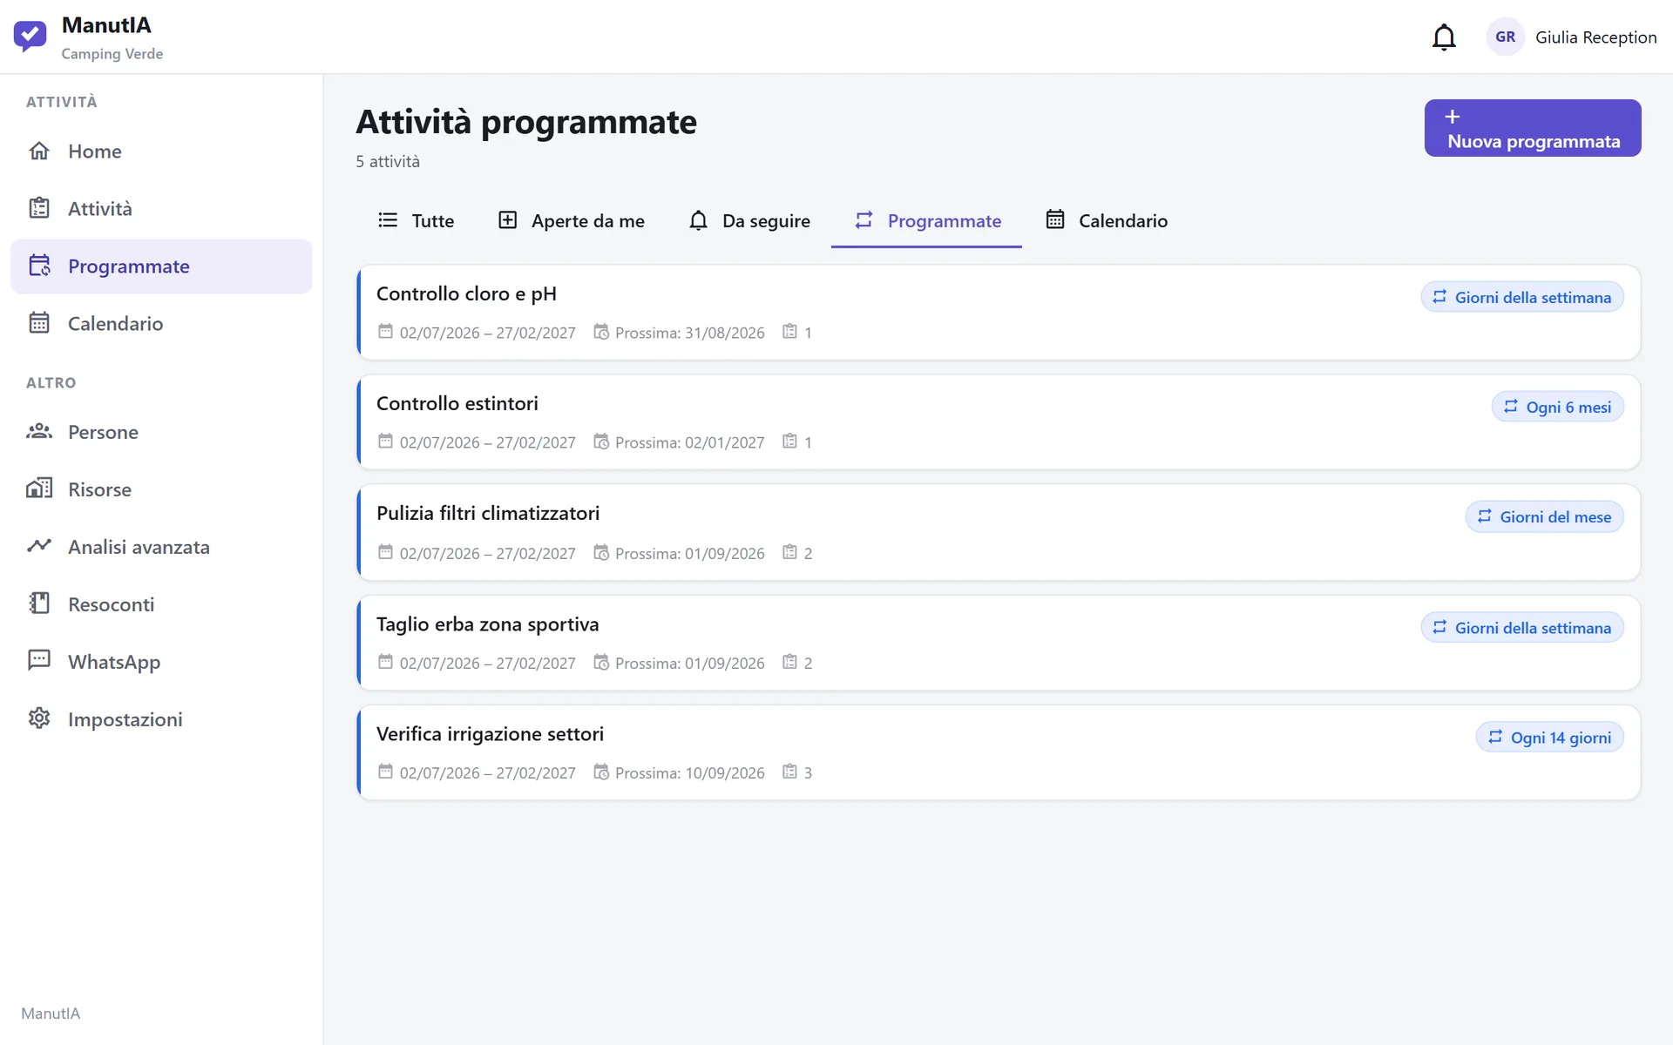Open Pulizia filtri climatizzatori activity
Viewport: 1673px width, 1045px height.
coord(999,533)
